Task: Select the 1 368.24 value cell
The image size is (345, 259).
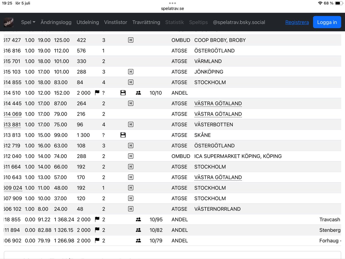Action: pos(64,220)
